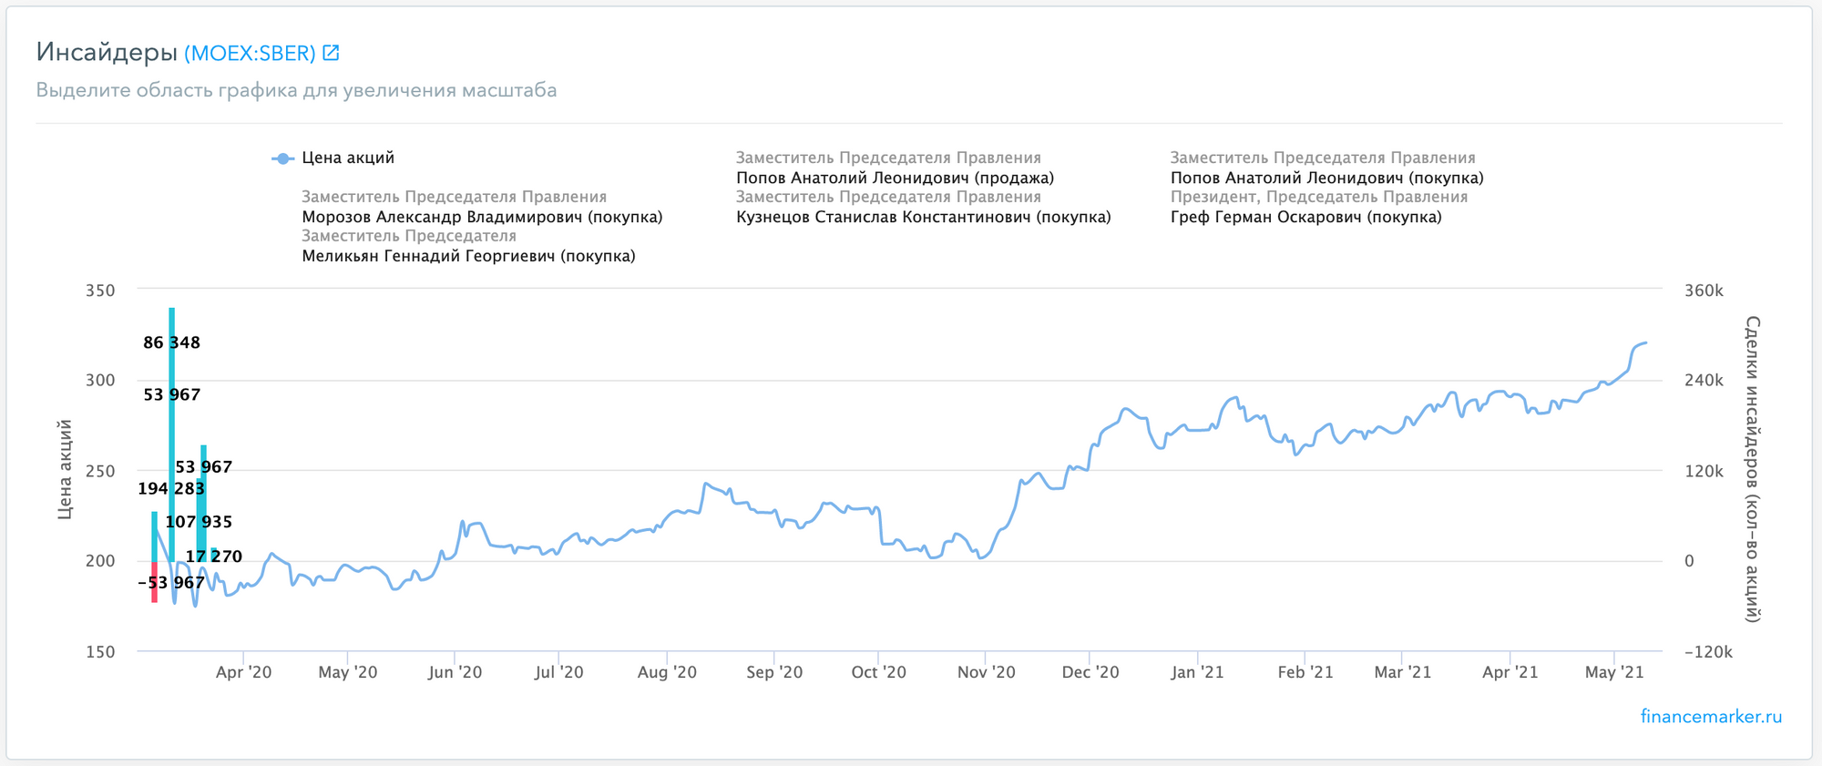Click the 150 price axis value
The image size is (1822, 766).
click(x=100, y=652)
